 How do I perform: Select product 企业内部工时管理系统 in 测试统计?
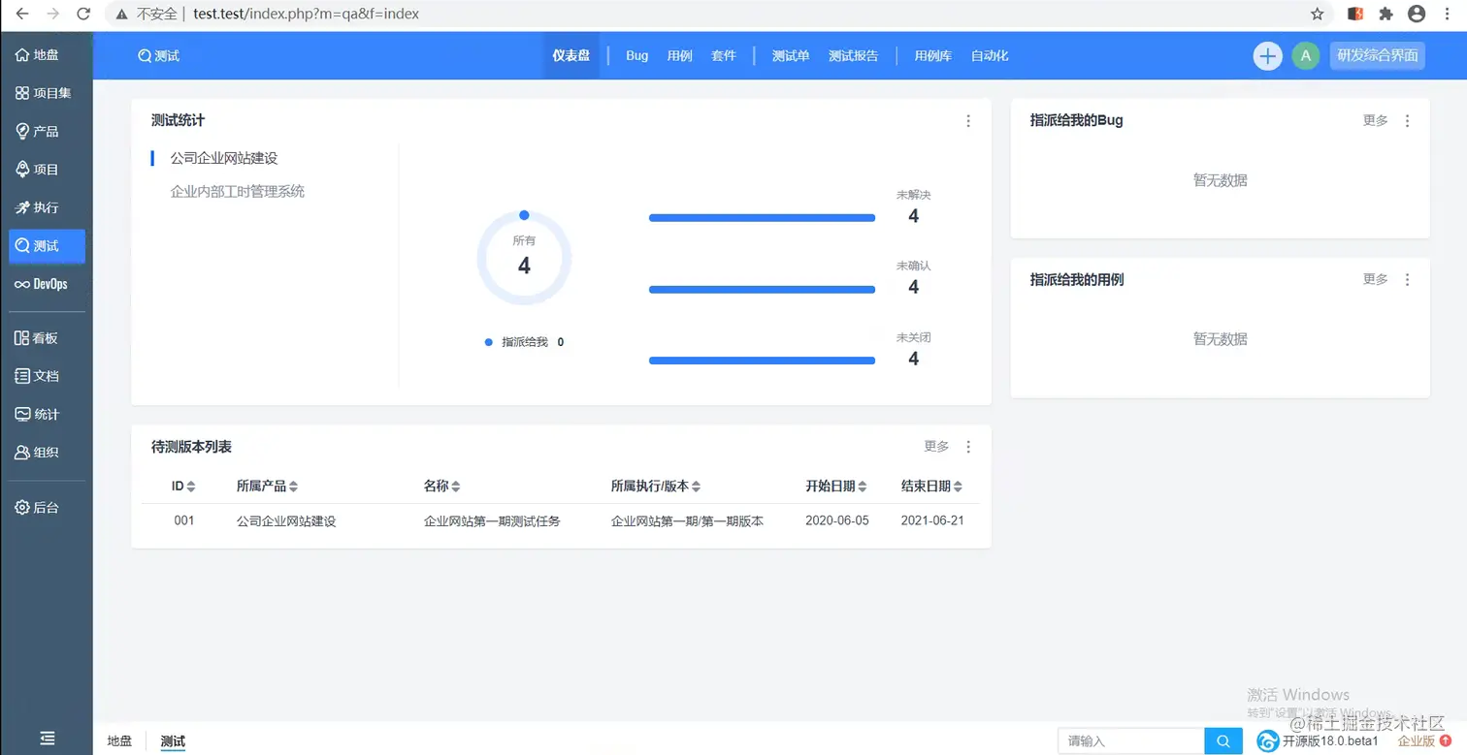click(x=238, y=192)
